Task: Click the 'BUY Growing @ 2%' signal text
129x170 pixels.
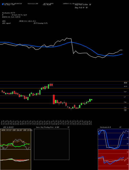Action: pyautogui.click(x=41, y=23)
